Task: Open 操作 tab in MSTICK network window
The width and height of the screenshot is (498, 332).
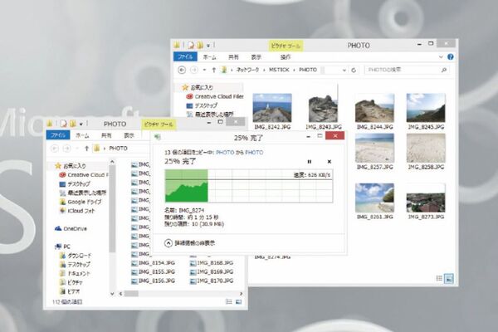Action: 286,57
